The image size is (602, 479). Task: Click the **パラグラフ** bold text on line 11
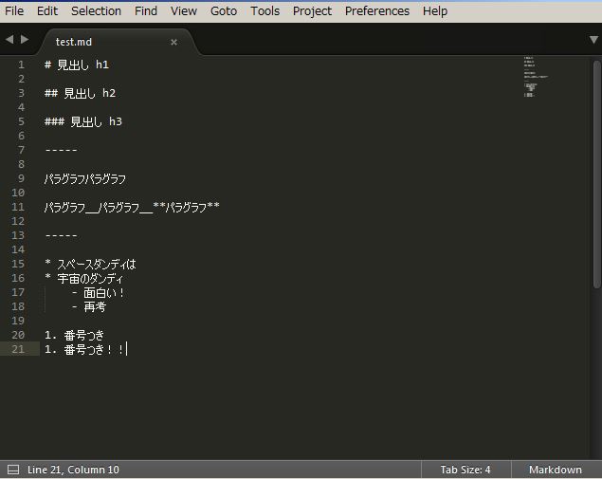click(x=186, y=207)
